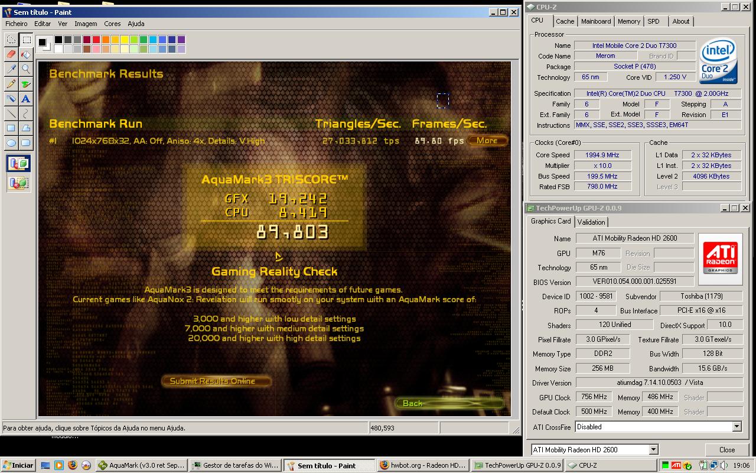Viewport: 756px width, 473px height.
Task: Open the media player quick launch icon
Action: [x=59, y=465]
